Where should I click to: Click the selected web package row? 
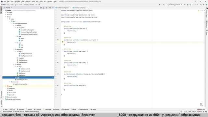click(x=28, y=77)
